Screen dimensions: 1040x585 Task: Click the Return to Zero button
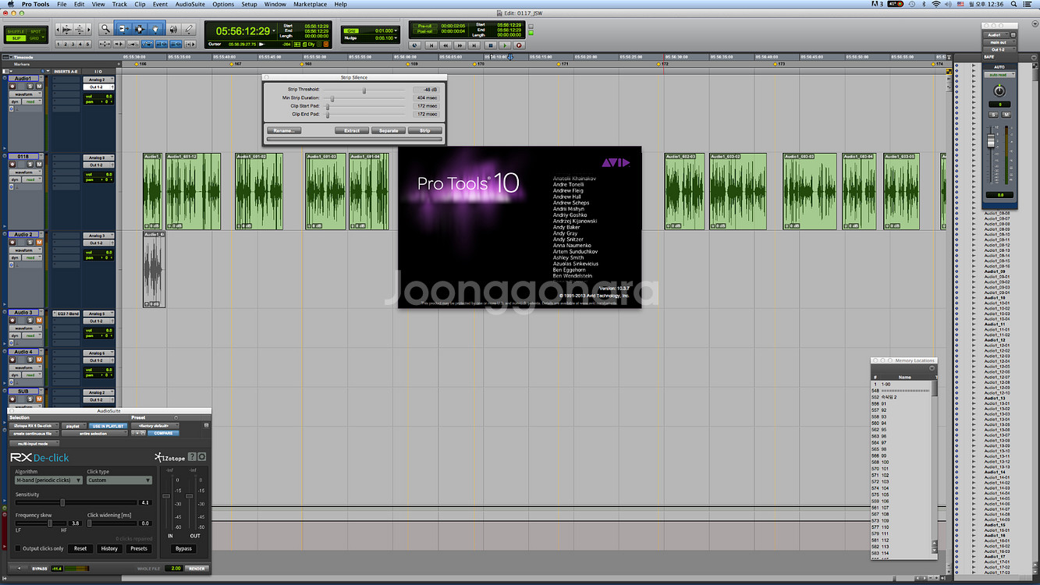430,45
